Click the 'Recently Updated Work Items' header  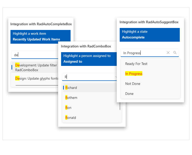[36, 39]
